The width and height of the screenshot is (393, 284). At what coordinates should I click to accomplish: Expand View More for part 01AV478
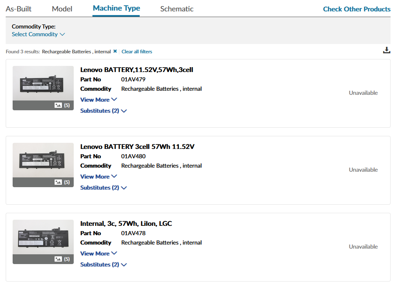(x=98, y=253)
